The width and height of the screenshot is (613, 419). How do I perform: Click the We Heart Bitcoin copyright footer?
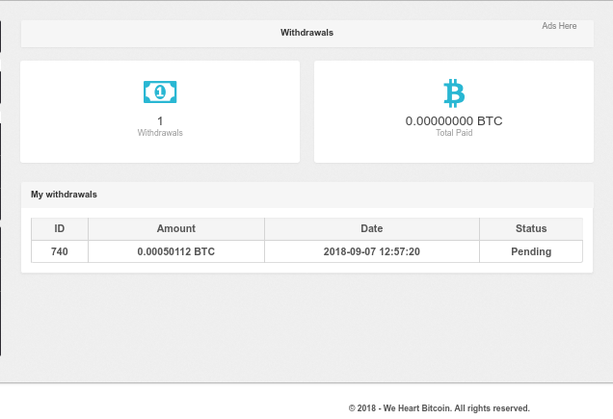440,408
